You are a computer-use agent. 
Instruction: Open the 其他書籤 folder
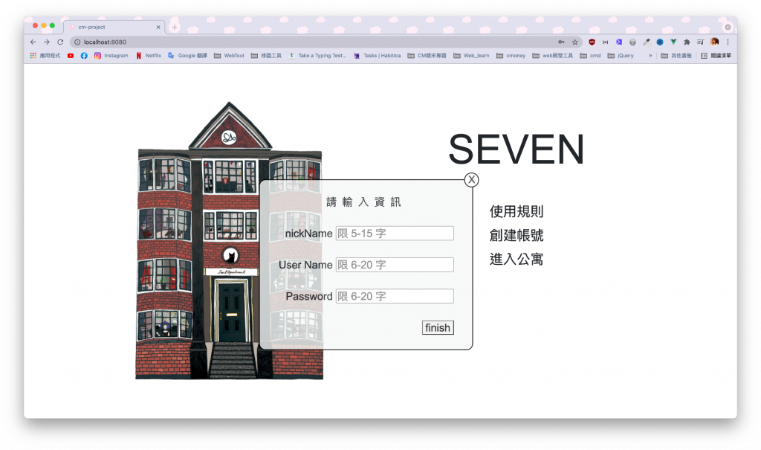coord(676,56)
